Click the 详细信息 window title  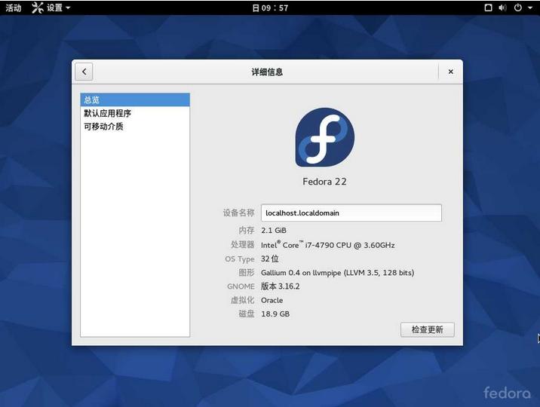click(267, 72)
